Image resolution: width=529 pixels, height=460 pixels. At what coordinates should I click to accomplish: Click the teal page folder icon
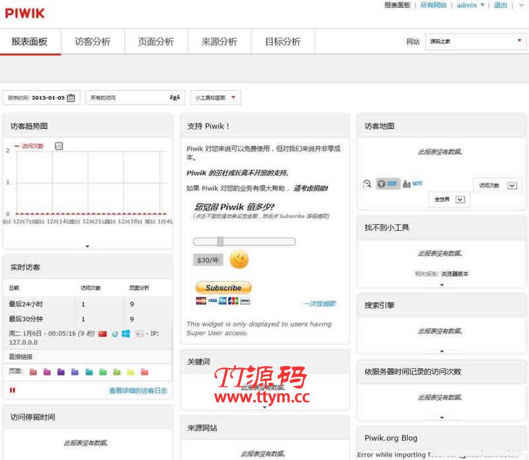click(x=89, y=372)
